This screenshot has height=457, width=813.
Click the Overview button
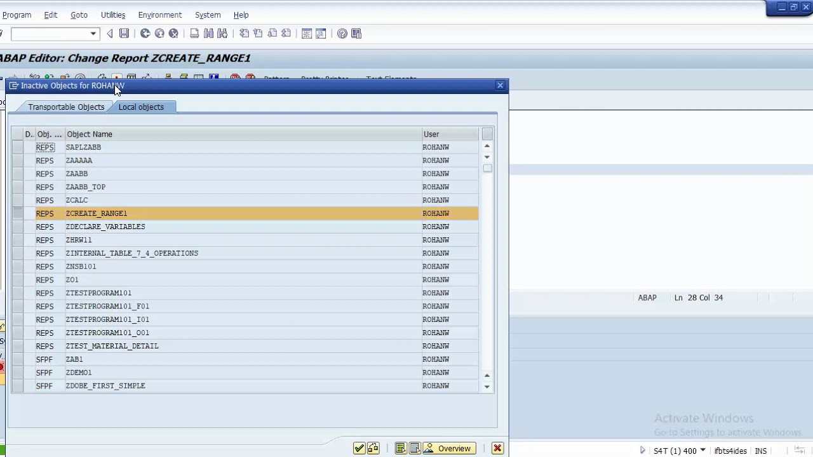point(450,449)
